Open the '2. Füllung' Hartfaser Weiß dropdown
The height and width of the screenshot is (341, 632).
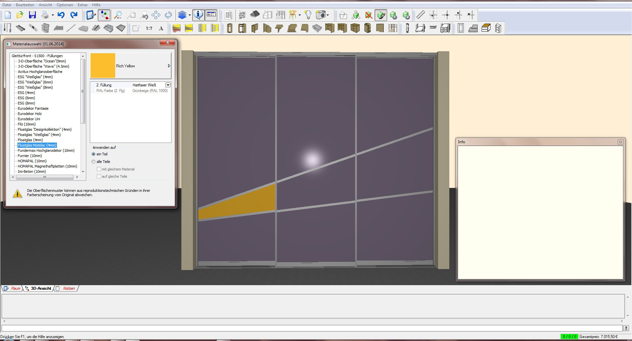(168, 85)
